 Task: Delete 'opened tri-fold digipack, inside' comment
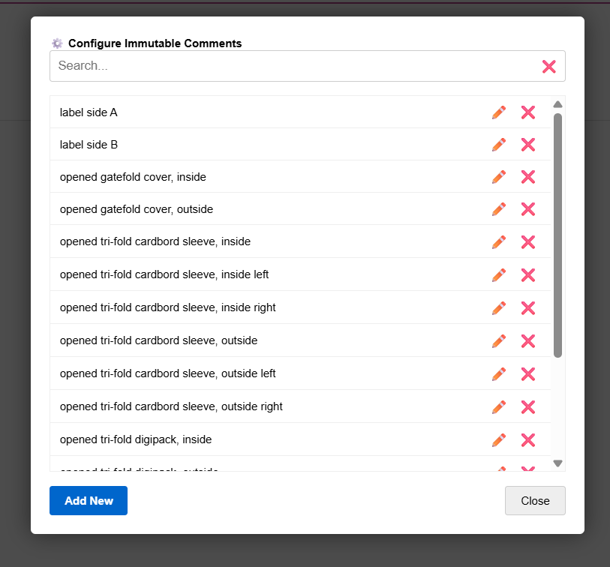(528, 439)
